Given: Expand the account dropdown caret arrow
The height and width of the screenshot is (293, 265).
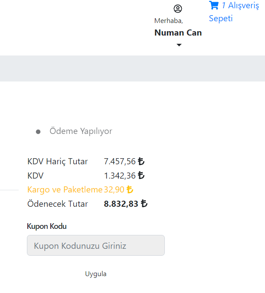Looking at the screenshot, I should (179, 45).
